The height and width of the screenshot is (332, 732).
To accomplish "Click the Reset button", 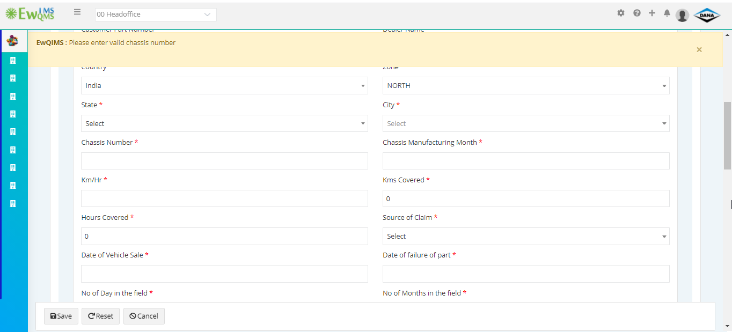I will tap(100, 316).
